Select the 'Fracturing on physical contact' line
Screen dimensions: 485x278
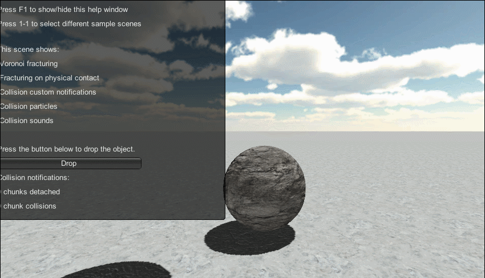50,78
